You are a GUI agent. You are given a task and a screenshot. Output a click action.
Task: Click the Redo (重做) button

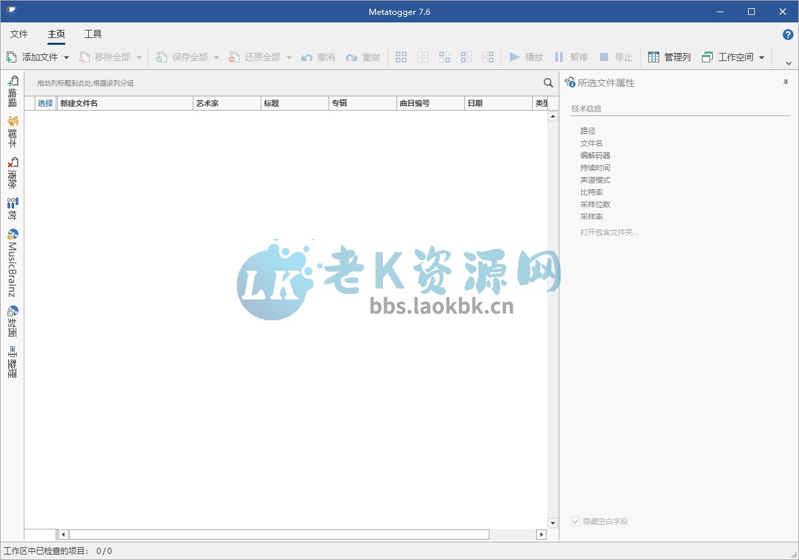tap(363, 57)
